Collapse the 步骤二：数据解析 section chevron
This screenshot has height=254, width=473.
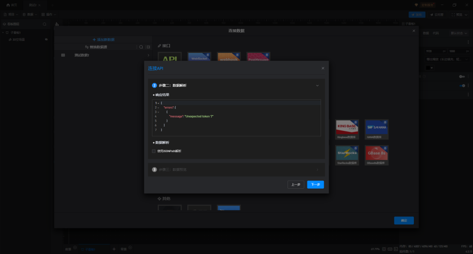(x=318, y=86)
